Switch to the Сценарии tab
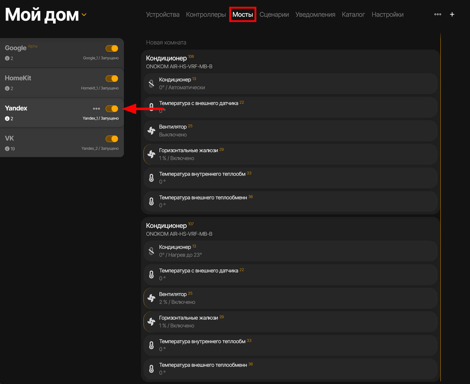 pos(274,15)
